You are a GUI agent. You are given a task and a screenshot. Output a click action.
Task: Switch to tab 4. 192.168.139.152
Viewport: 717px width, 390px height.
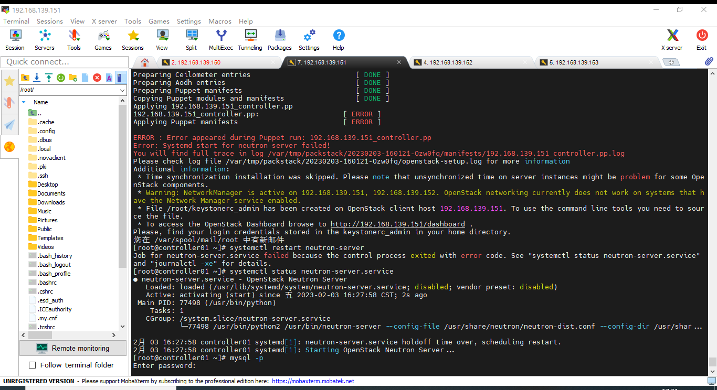448,62
